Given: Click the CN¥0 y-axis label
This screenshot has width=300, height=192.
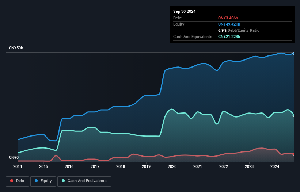Looking at the screenshot, I should [x=14, y=157].
